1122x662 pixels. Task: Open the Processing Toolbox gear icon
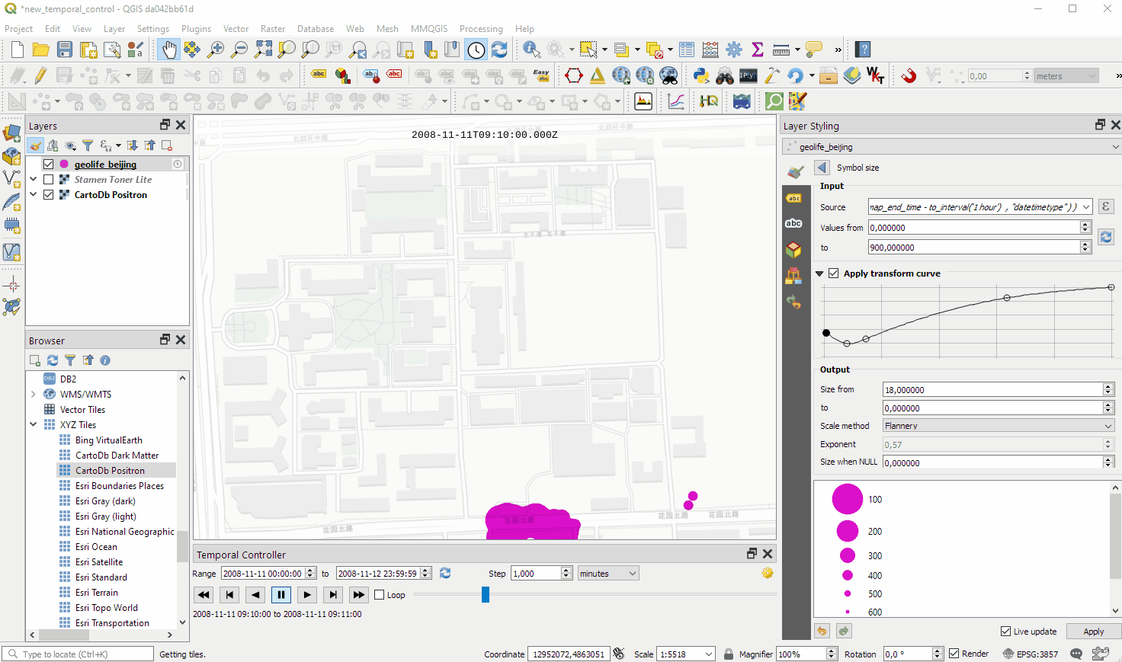pos(734,50)
